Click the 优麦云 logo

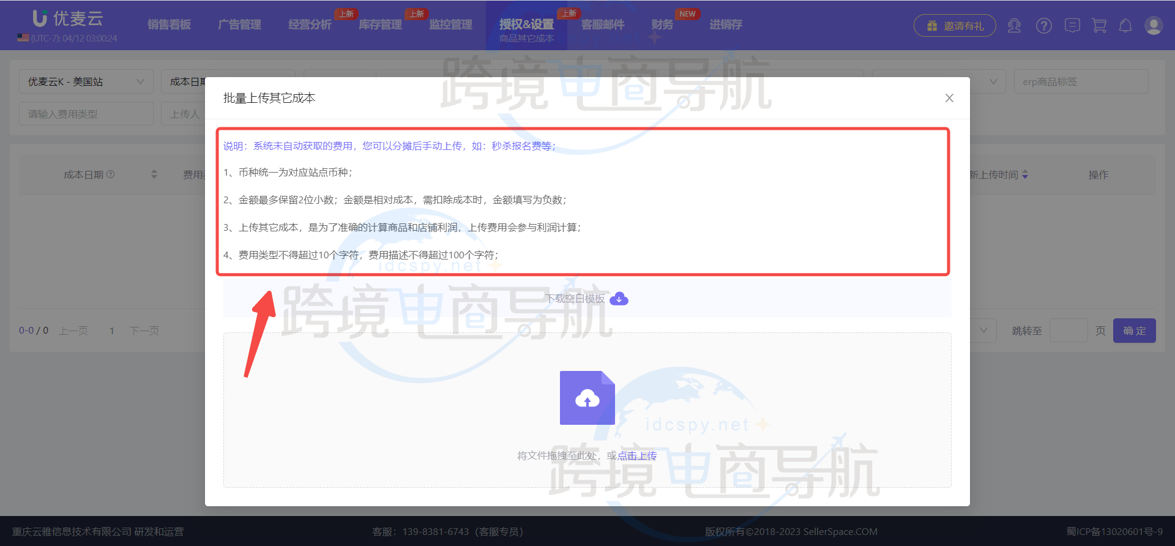pyautogui.click(x=67, y=18)
